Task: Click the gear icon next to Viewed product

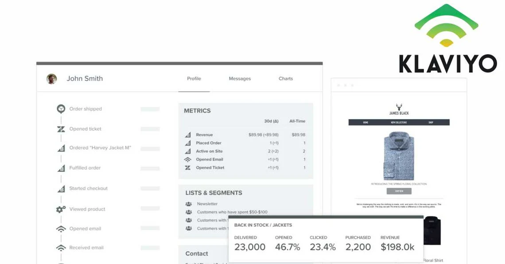Action: tap(61, 209)
